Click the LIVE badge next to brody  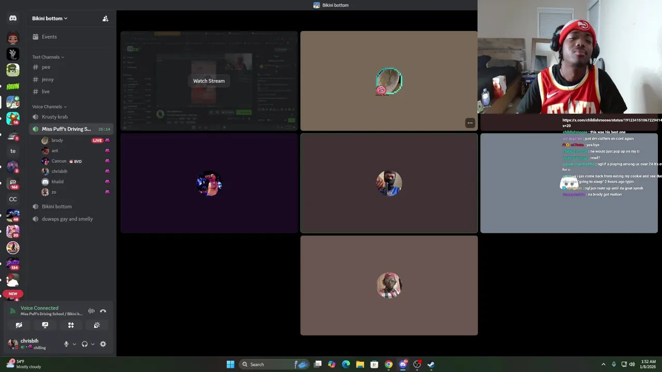[x=97, y=141]
